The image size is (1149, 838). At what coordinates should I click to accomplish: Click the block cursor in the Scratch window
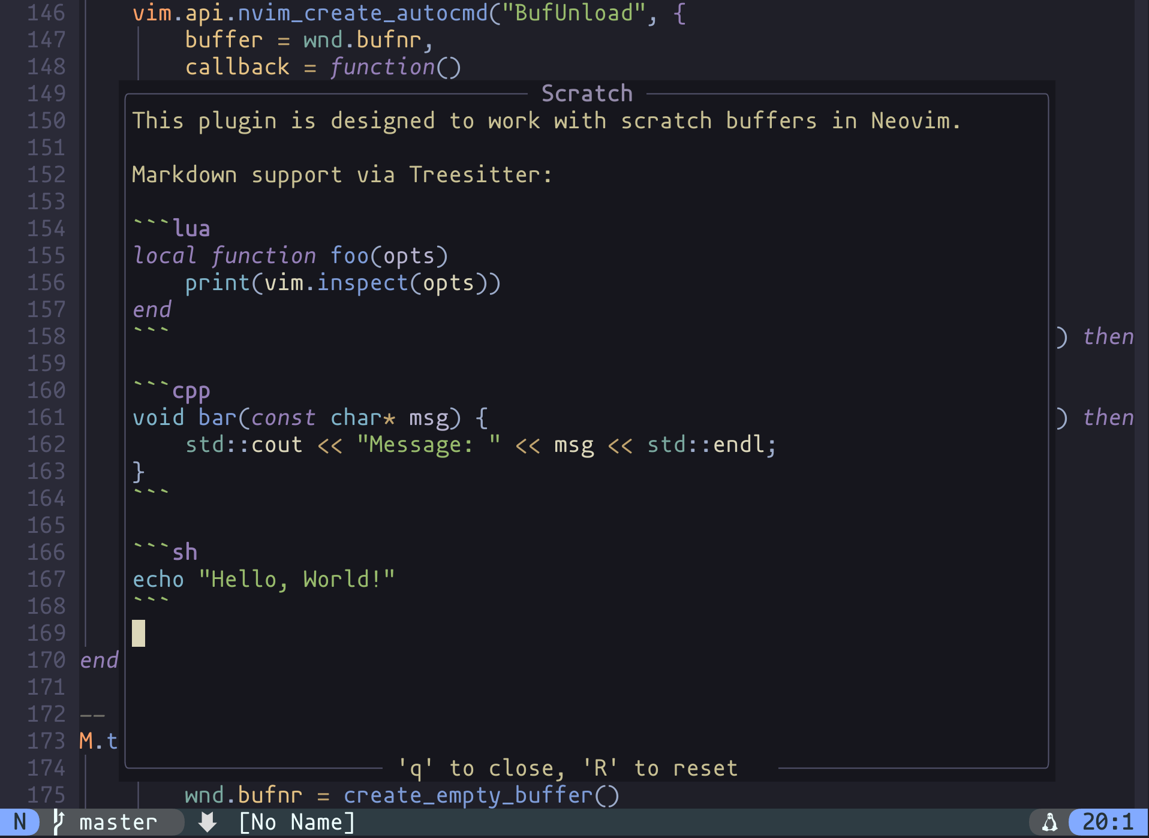pos(139,633)
